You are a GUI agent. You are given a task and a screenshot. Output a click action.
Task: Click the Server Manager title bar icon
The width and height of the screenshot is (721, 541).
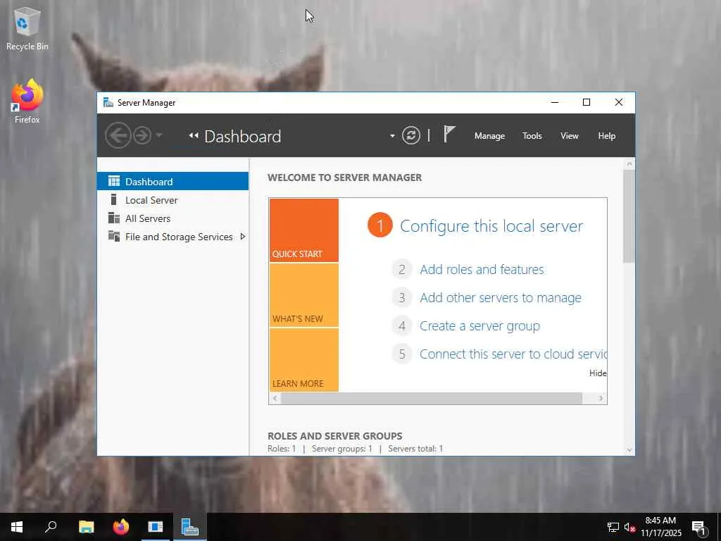click(108, 102)
